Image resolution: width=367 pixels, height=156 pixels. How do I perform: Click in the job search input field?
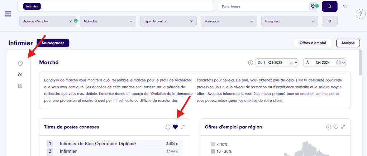(x=115, y=6)
